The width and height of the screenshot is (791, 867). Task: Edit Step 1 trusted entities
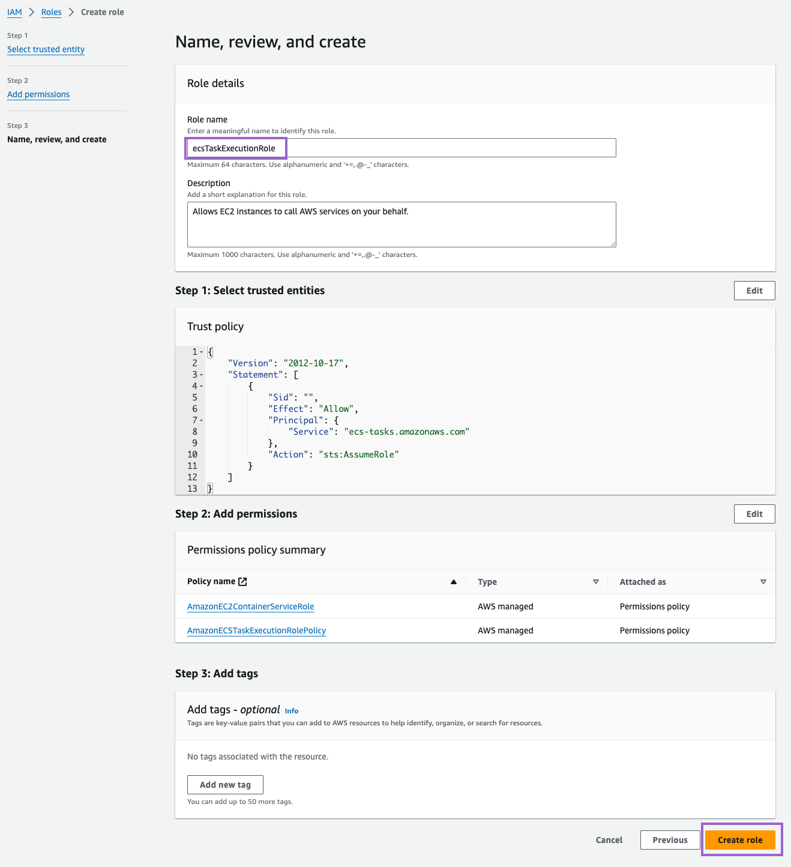(x=754, y=291)
